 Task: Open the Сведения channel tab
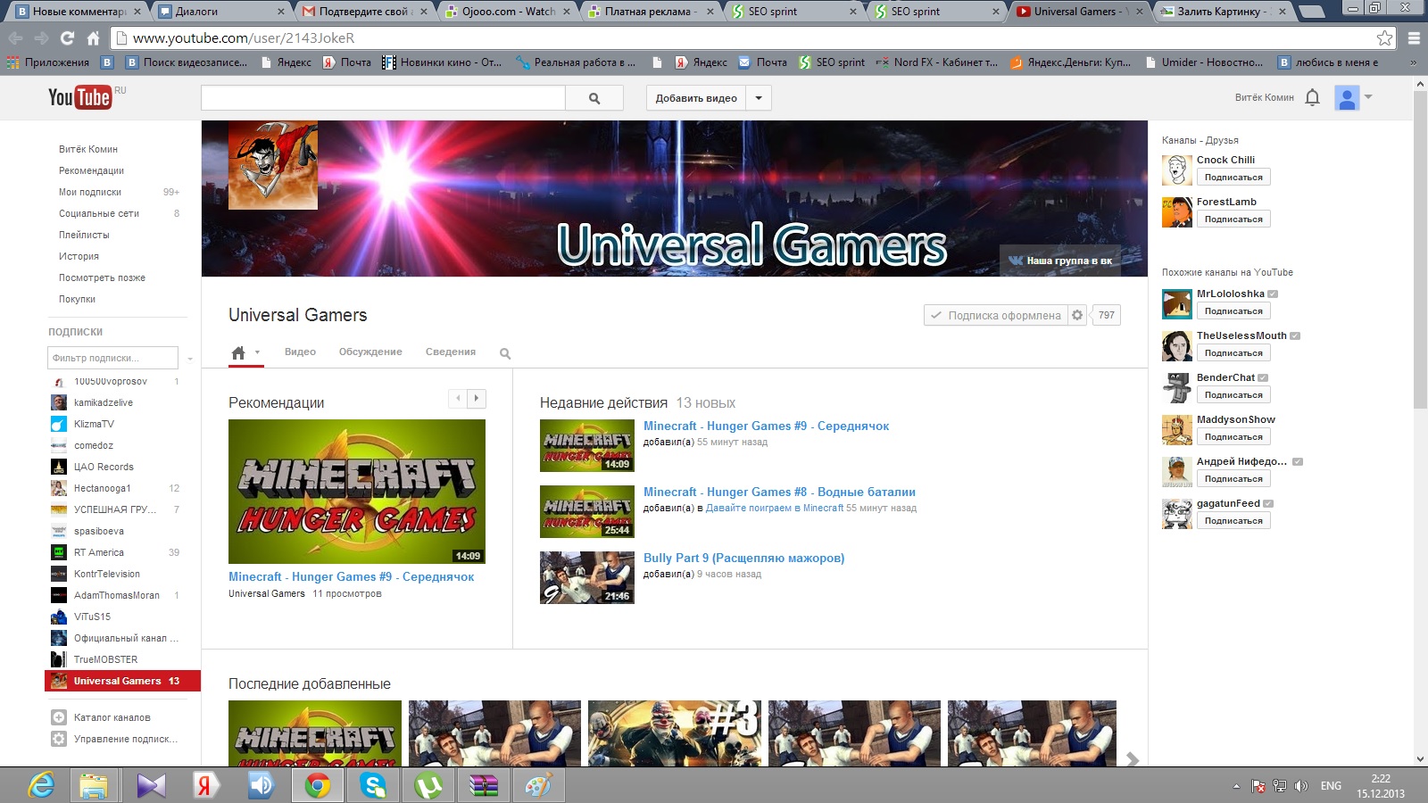(x=451, y=352)
